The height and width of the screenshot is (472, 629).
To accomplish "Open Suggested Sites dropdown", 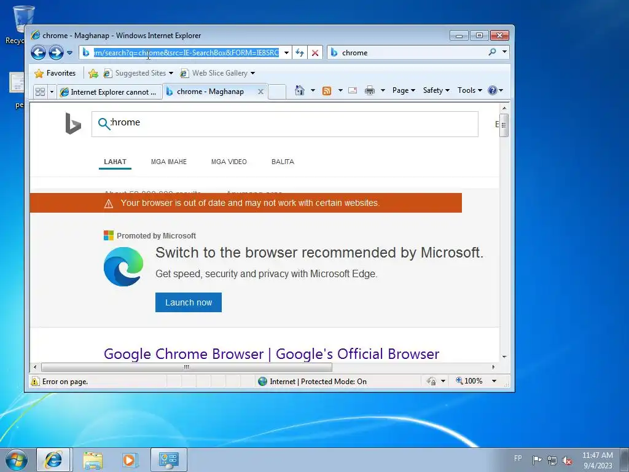I will (x=138, y=73).
